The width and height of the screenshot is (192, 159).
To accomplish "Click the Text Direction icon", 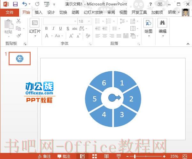I will pyautogui.click(x=133, y=21).
